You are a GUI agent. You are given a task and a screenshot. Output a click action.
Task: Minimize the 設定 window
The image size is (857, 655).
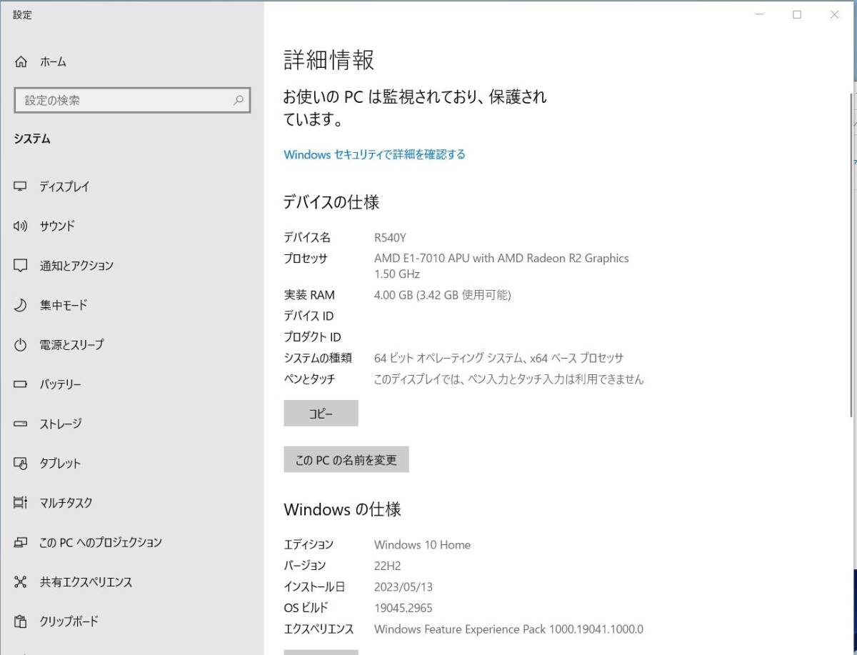point(760,14)
